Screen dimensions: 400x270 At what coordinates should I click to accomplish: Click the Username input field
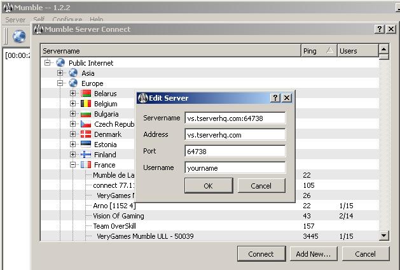pyautogui.click(x=235, y=168)
